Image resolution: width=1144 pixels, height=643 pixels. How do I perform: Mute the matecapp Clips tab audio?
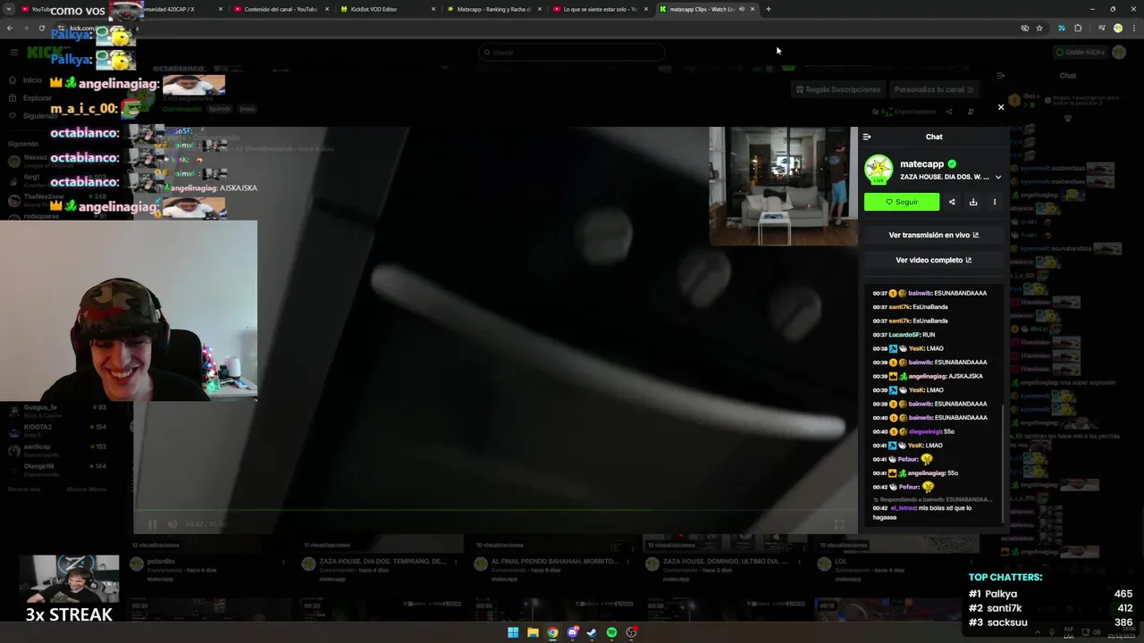click(x=741, y=9)
